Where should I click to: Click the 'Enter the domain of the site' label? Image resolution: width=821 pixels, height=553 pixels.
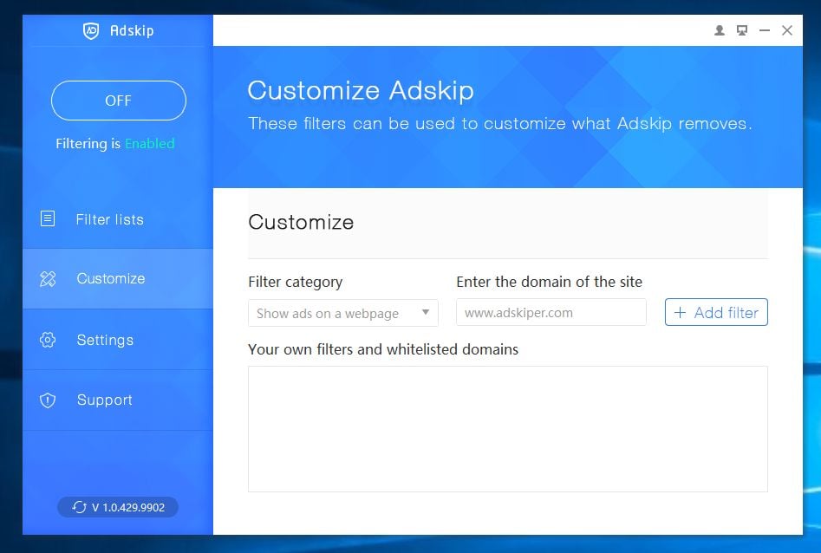[x=550, y=282]
